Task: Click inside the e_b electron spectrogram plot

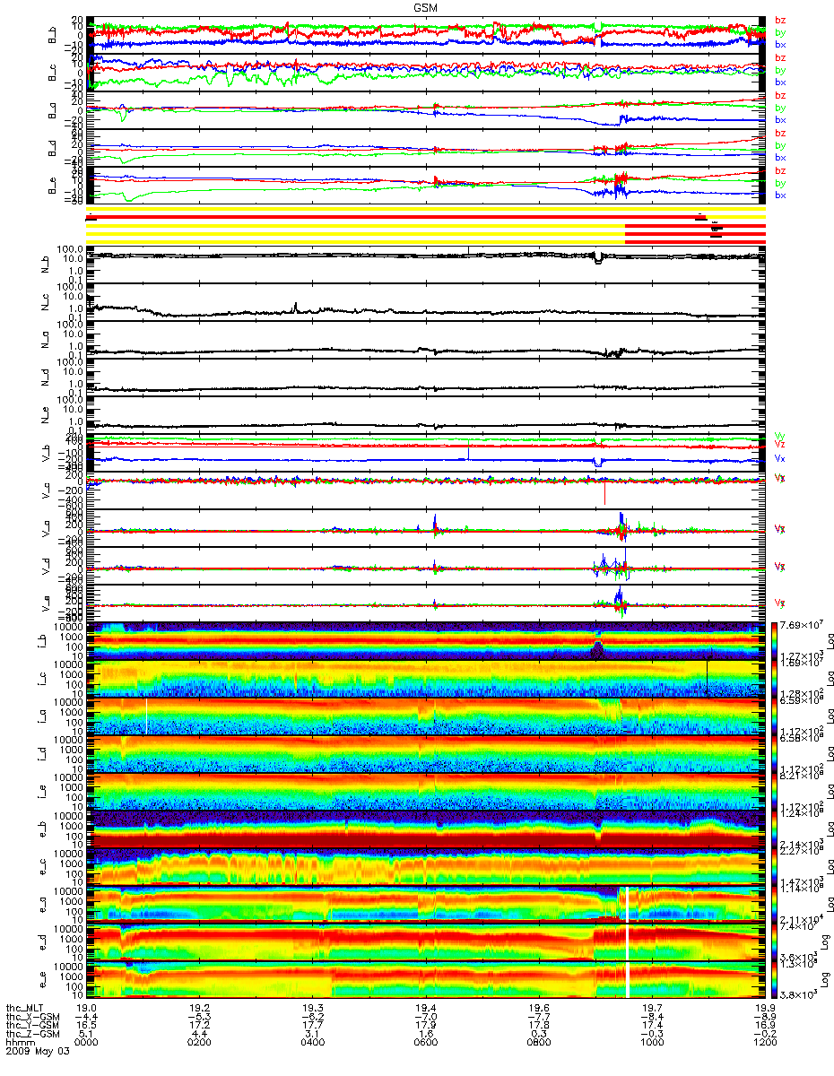Action: click(425, 829)
